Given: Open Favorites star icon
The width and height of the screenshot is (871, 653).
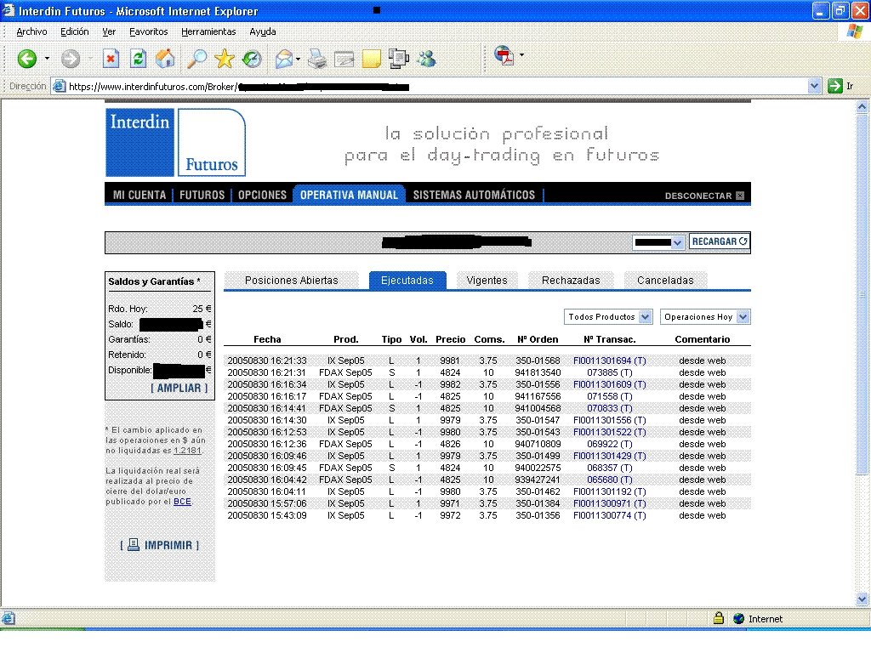Looking at the screenshot, I should pos(225,59).
